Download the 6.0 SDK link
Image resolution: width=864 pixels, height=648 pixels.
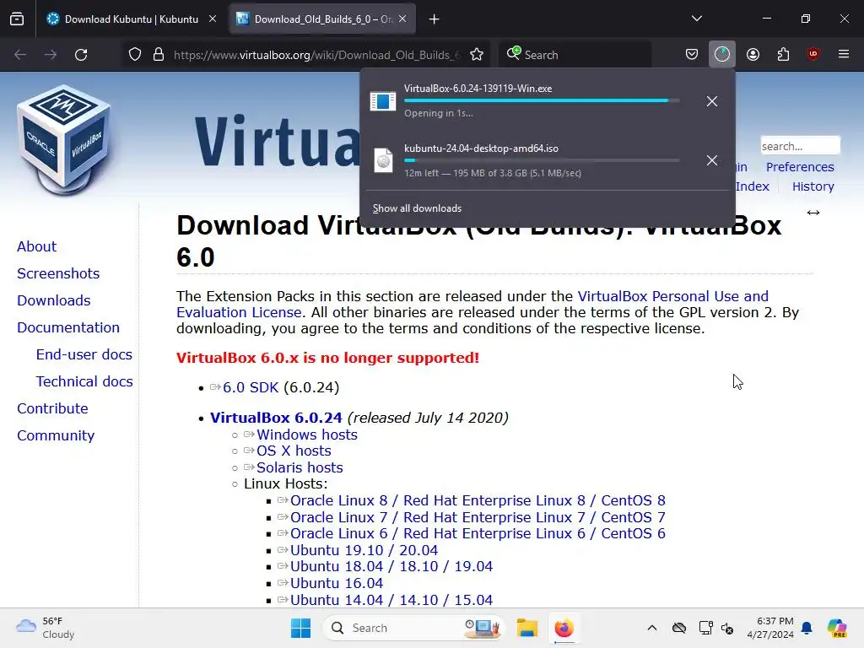tap(251, 387)
